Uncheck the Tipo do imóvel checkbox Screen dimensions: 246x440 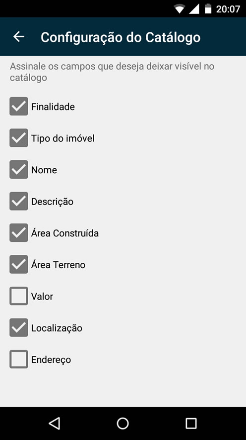tap(19, 138)
